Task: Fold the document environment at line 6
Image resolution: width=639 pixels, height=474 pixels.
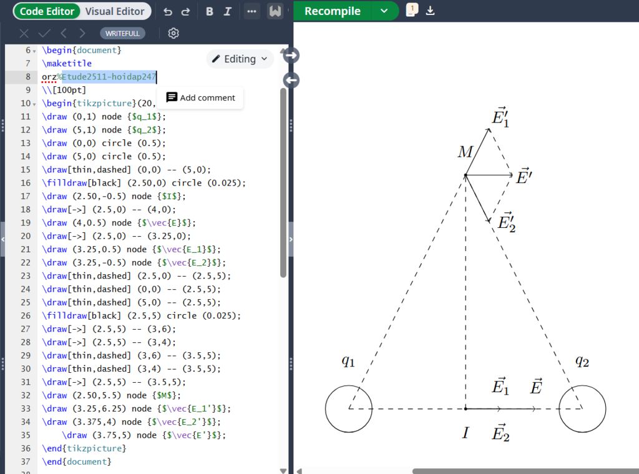Action: 34,51
